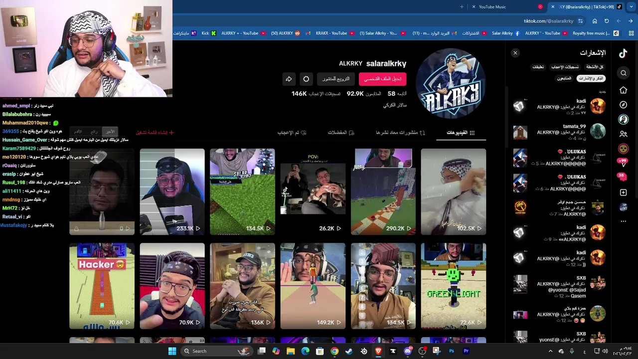Open the messages icon with 38 badge

click(x=622, y=178)
